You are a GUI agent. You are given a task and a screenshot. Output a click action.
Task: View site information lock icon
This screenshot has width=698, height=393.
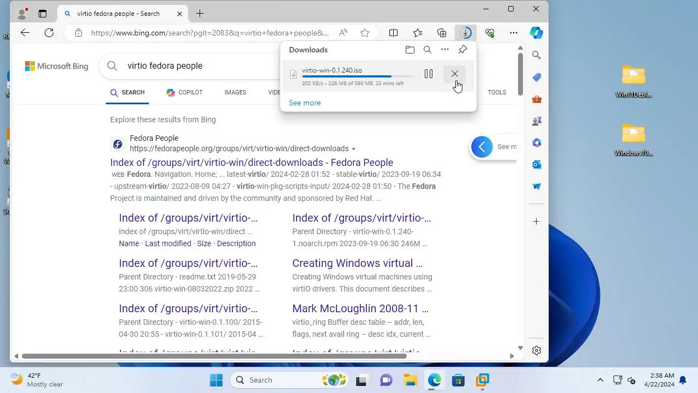[79, 33]
